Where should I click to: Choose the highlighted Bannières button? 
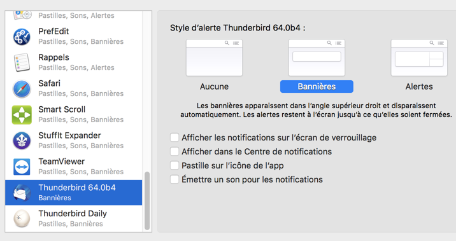(x=317, y=86)
